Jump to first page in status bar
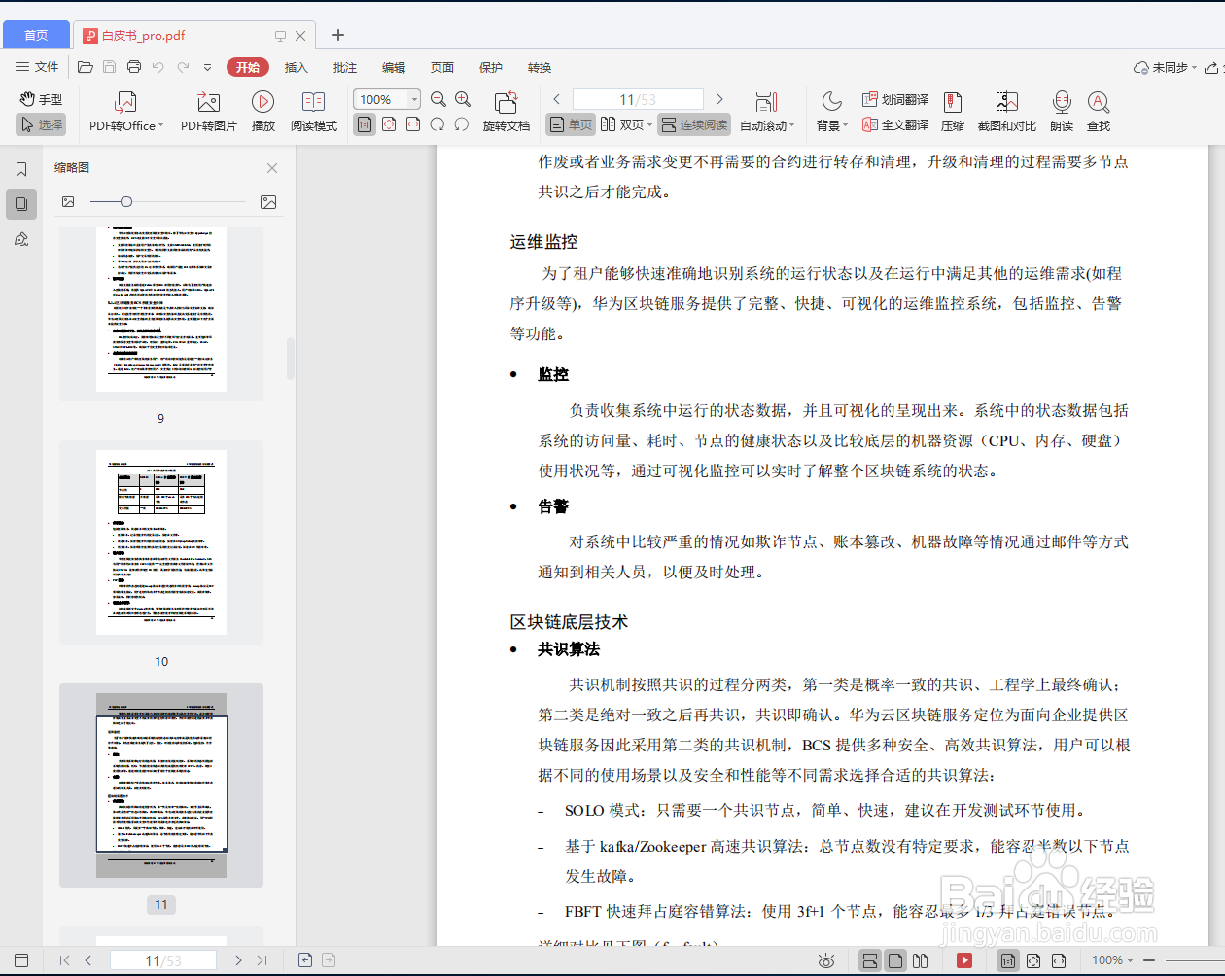1225x976 pixels. 64,960
